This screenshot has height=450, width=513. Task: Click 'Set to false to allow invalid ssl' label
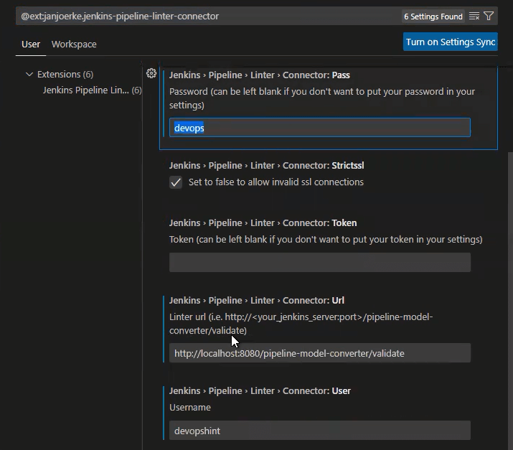click(x=276, y=182)
